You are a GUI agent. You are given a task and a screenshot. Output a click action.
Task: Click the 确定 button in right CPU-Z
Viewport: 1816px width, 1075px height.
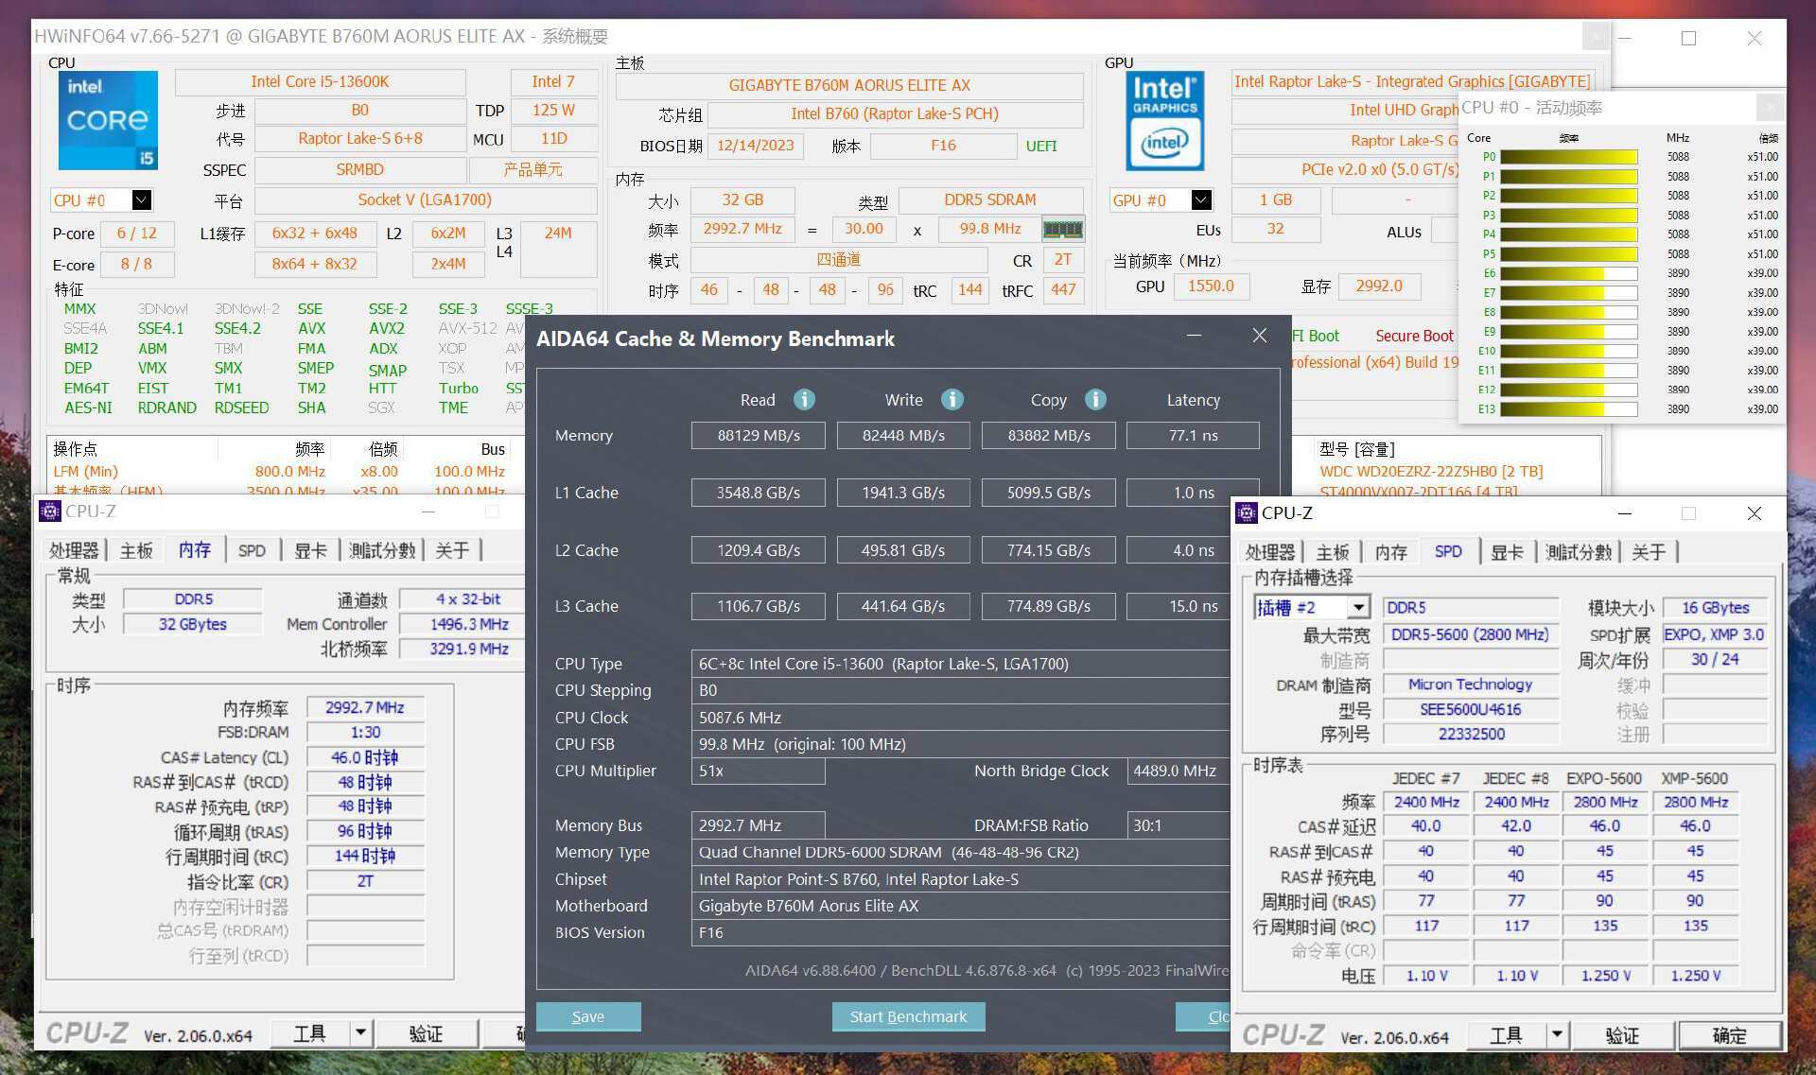coord(1730,1035)
